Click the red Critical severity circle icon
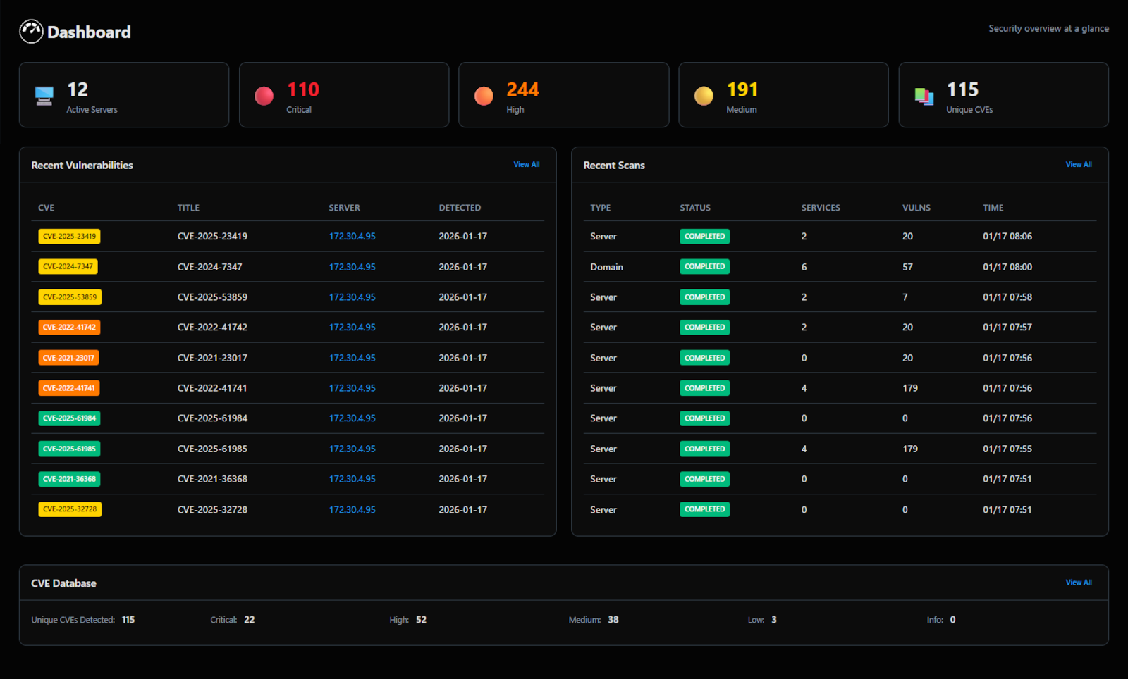 pyautogui.click(x=264, y=96)
